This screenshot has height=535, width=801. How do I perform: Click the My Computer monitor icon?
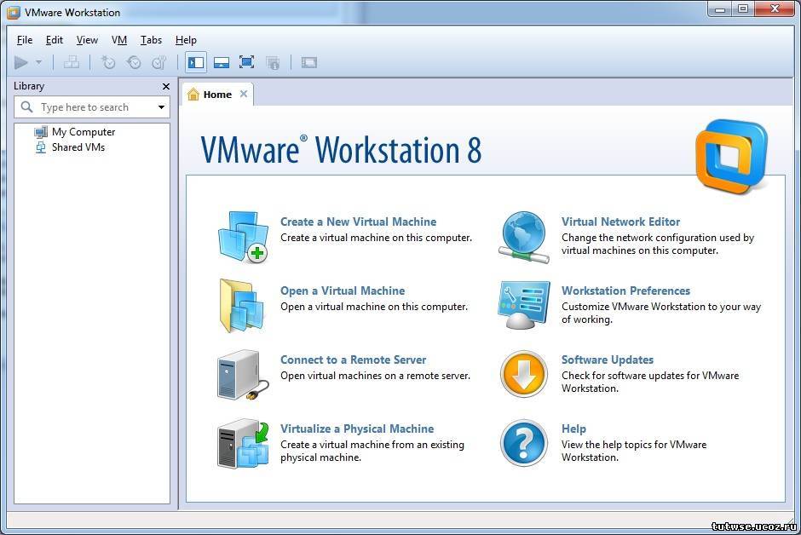pyautogui.click(x=41, y=132)
